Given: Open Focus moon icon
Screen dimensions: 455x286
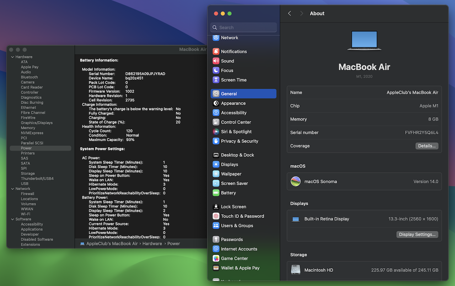Looking at the screenshot, I should pos(216,71).
